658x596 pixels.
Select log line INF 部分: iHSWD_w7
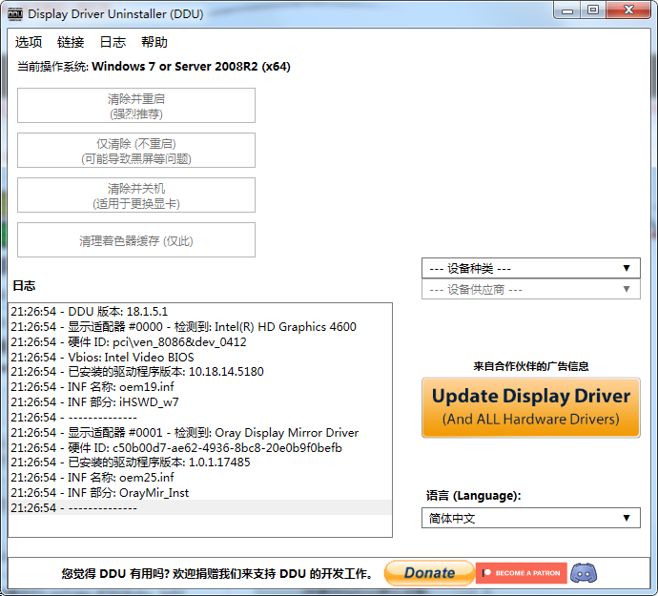(x=200, y=402)
